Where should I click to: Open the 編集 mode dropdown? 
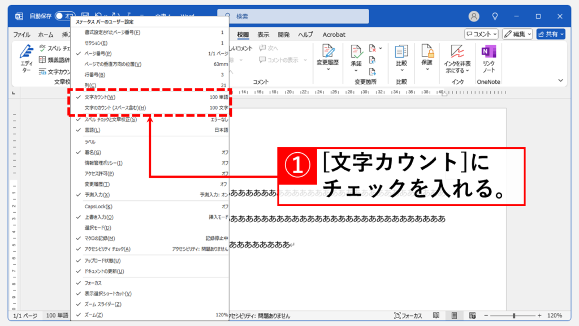point(517,35)
